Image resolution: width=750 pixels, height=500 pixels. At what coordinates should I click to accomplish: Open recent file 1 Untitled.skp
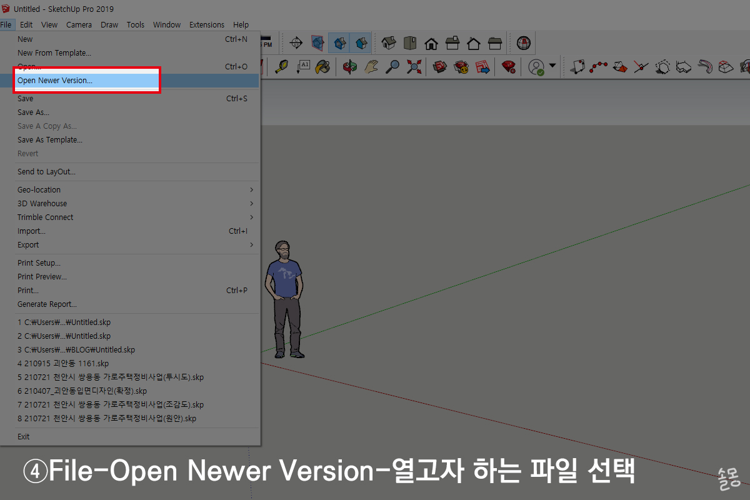pyautogui.click(x=130, y=322)
